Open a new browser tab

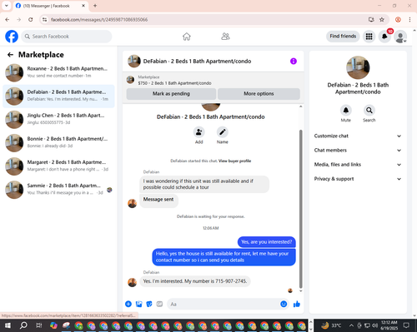coord(95,6)
